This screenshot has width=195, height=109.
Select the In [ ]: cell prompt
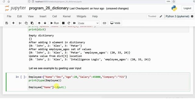pos(21,77)
